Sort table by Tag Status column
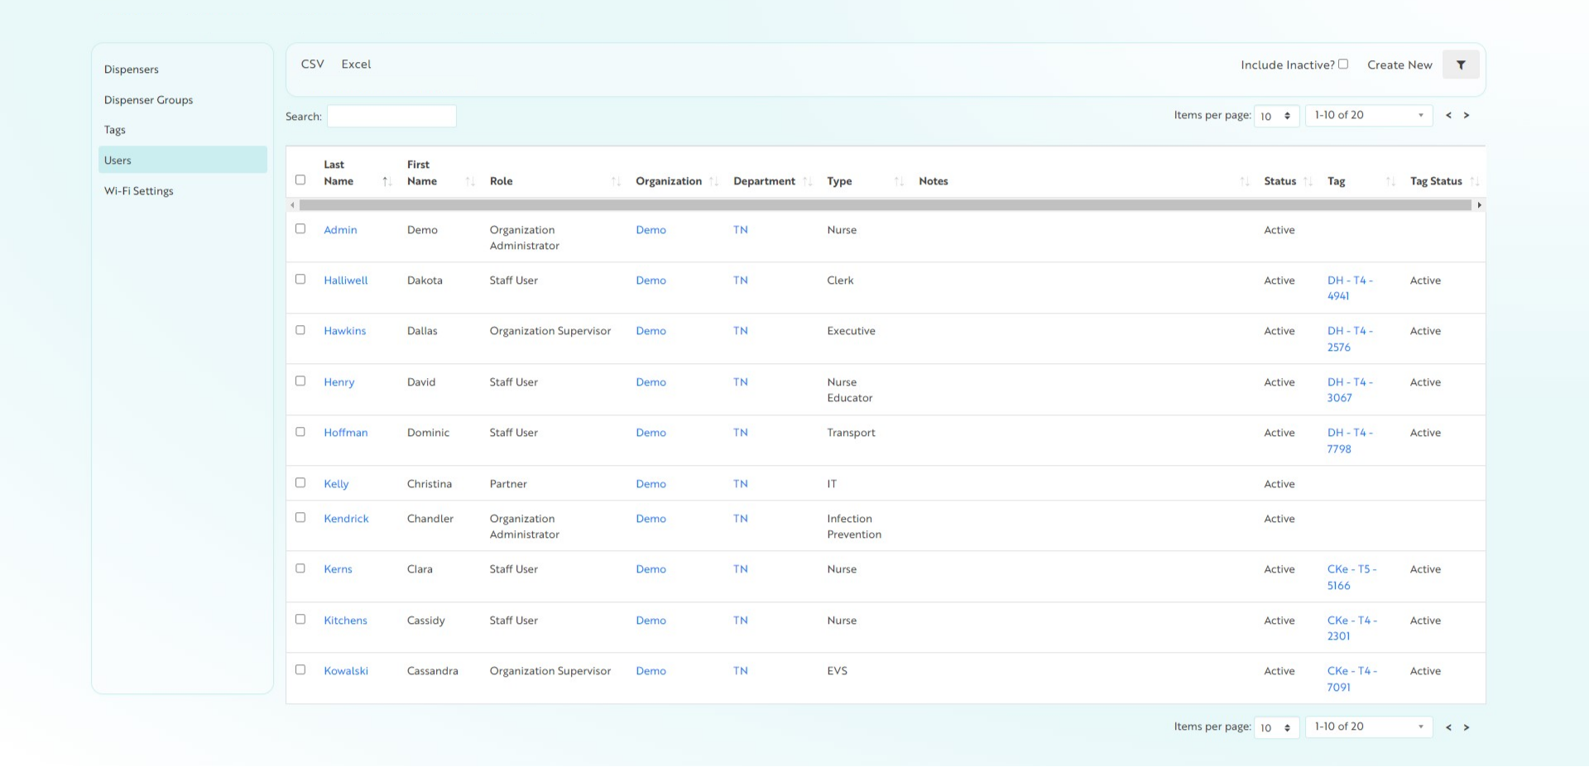 [1474, 181]
